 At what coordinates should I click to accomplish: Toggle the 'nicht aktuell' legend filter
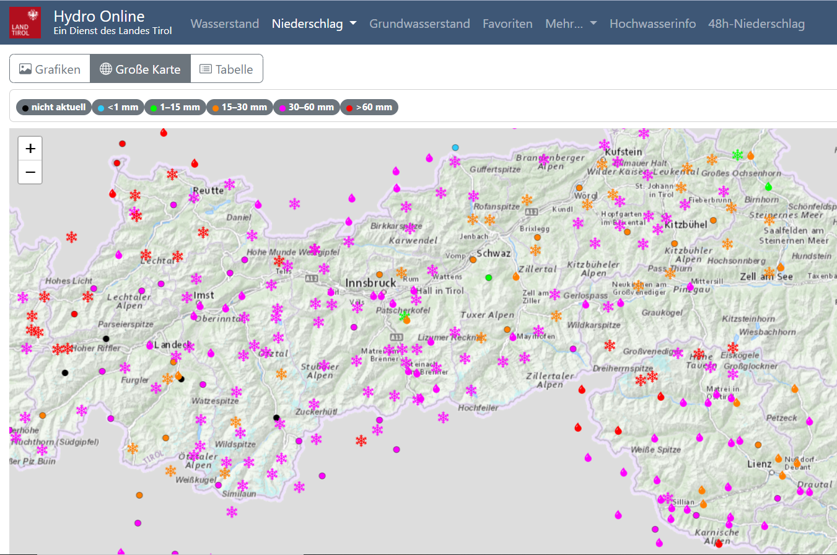[x=54, y=107]
